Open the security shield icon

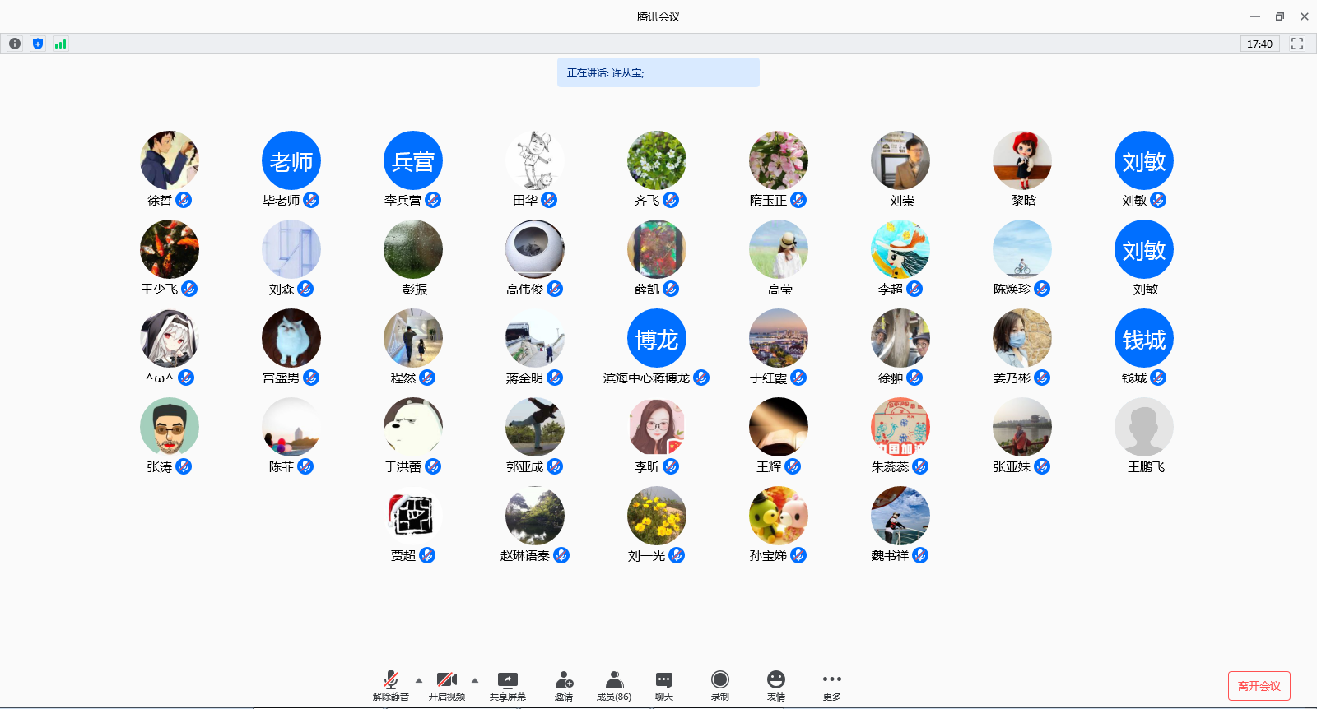tap(38, 44)
